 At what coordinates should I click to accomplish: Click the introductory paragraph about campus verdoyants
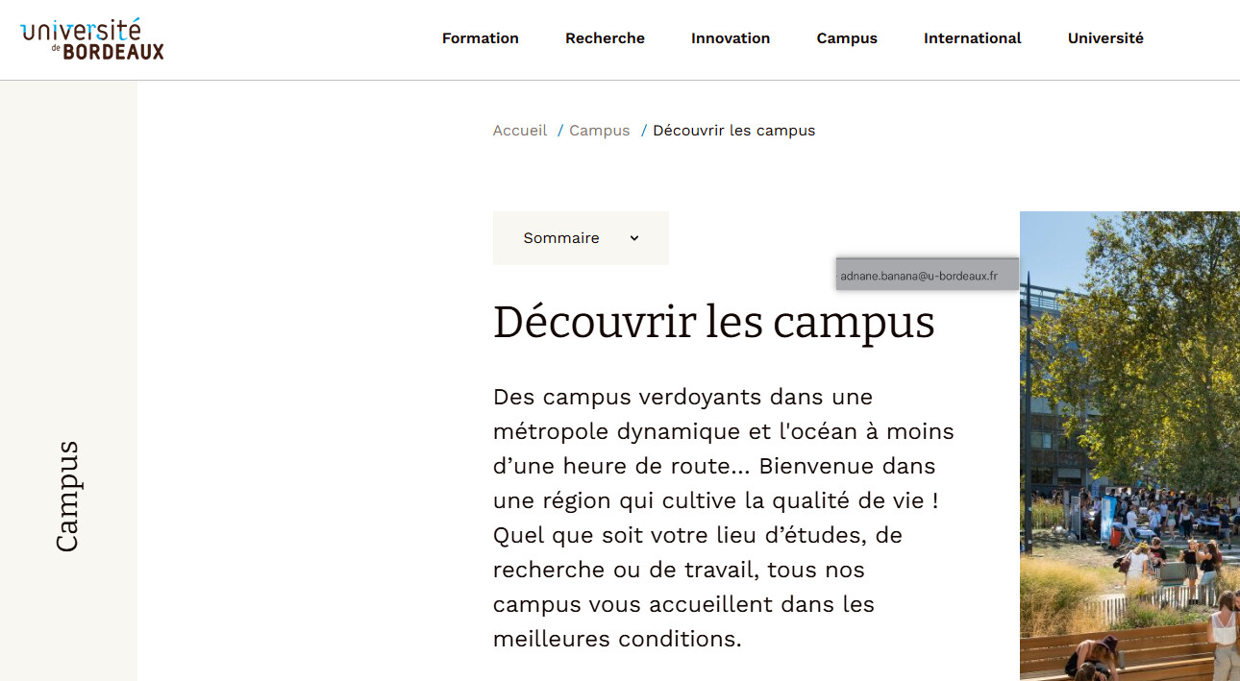pos(723,518)
